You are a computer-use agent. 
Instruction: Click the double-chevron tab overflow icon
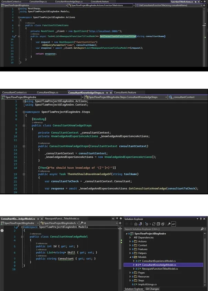(x=113, y=219)
